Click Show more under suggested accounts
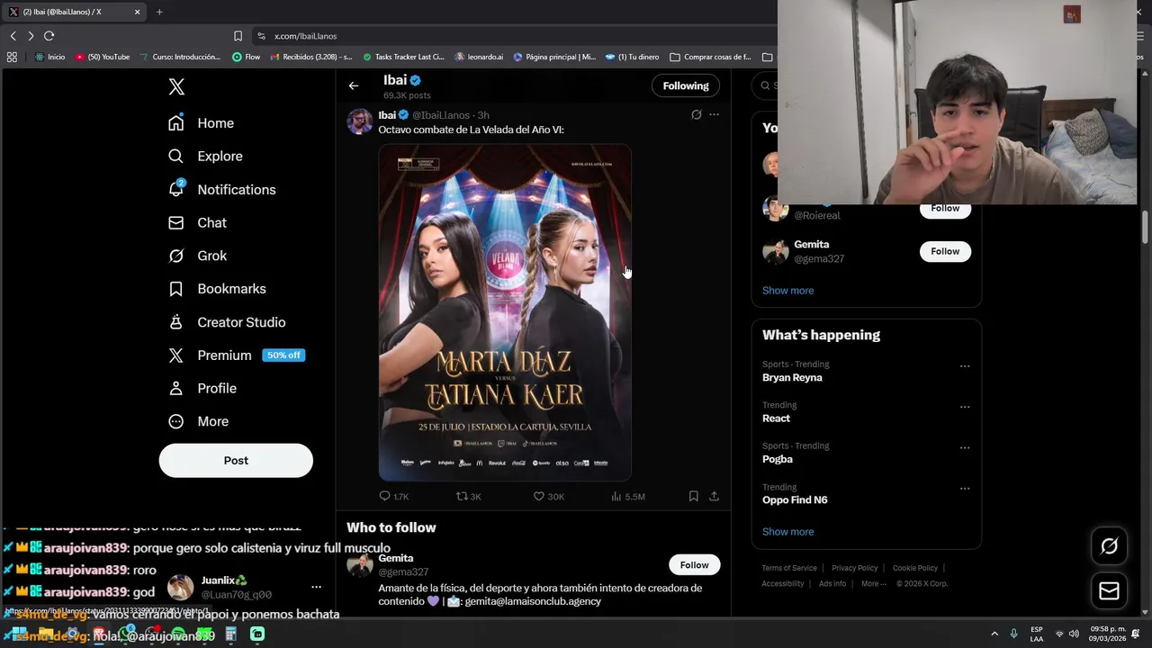This screenshot has width=1152, height=648. point(787,291)
